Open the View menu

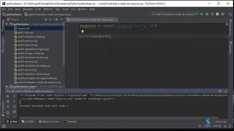[x=18, y=9]
